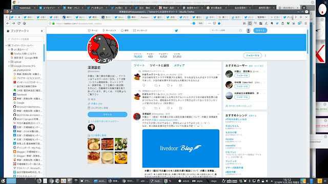Open the three-dot more menu beside follow button
Viewport: 328px width, 184px height.
tap(265, 56)
